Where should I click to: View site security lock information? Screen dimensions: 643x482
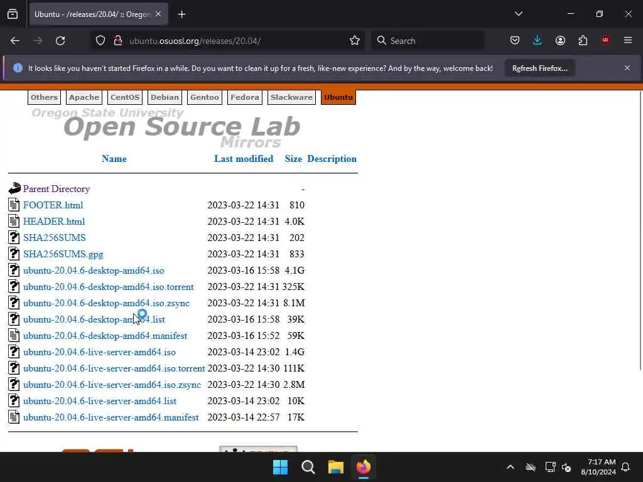(x=117, y=41)
